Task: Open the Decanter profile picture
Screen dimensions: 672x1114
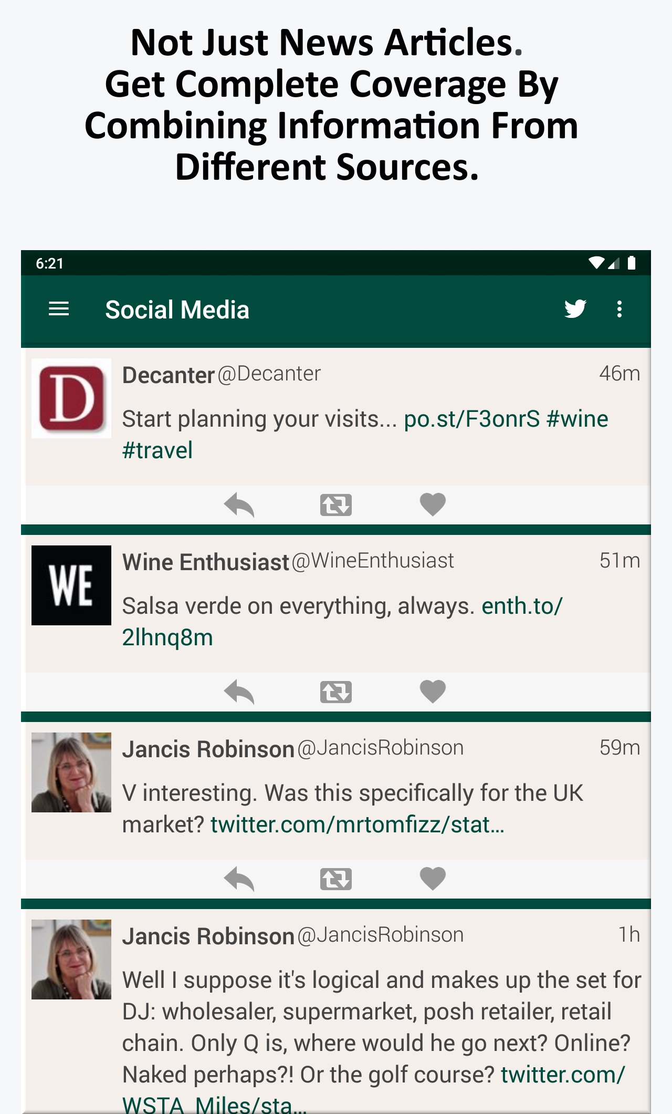Action: [x=71, y=398]
